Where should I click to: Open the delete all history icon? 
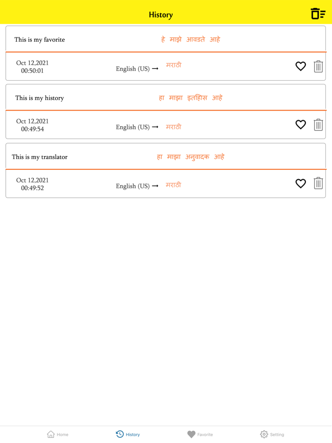click(x=318, y=13)
